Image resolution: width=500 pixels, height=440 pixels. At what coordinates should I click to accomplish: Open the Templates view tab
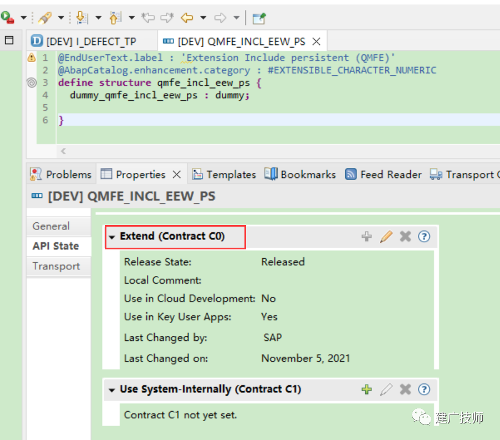(x=224, y=175)
